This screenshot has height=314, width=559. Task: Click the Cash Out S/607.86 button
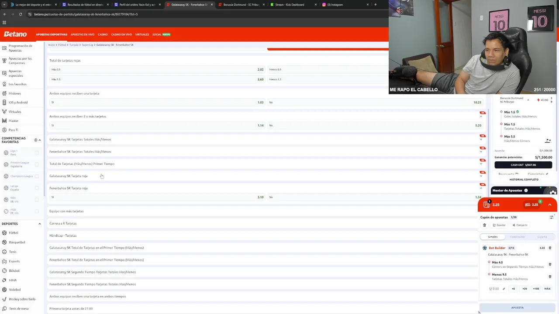(x=523, y=165)
